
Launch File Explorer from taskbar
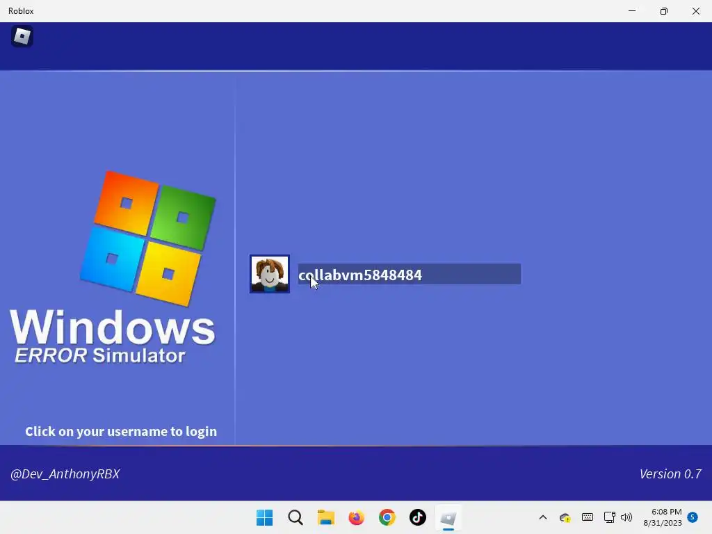(325, 517)
